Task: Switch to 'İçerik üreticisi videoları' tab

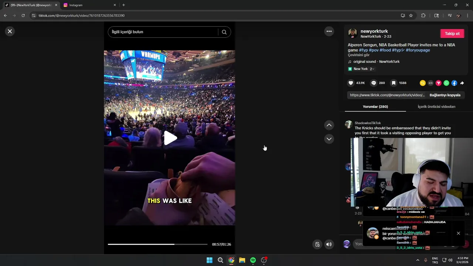Action: click(436, 107)
